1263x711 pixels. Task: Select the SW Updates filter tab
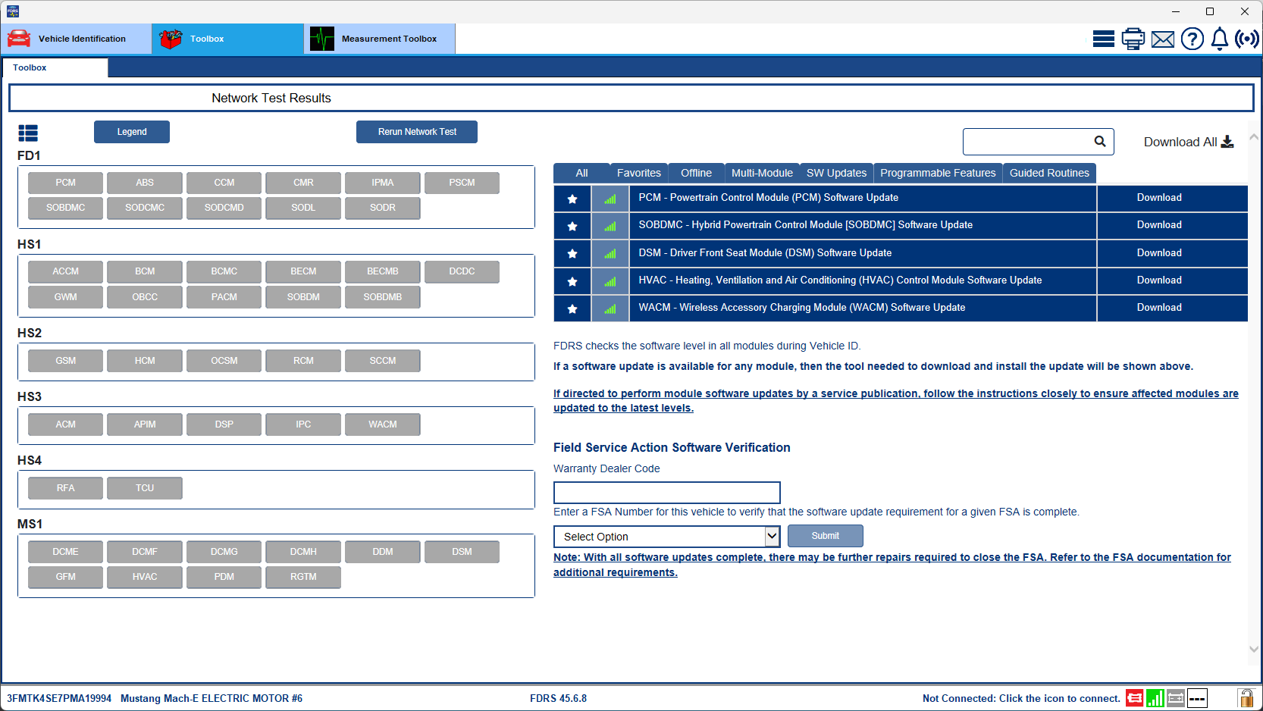pyautogui.click(x=836, y=173)
